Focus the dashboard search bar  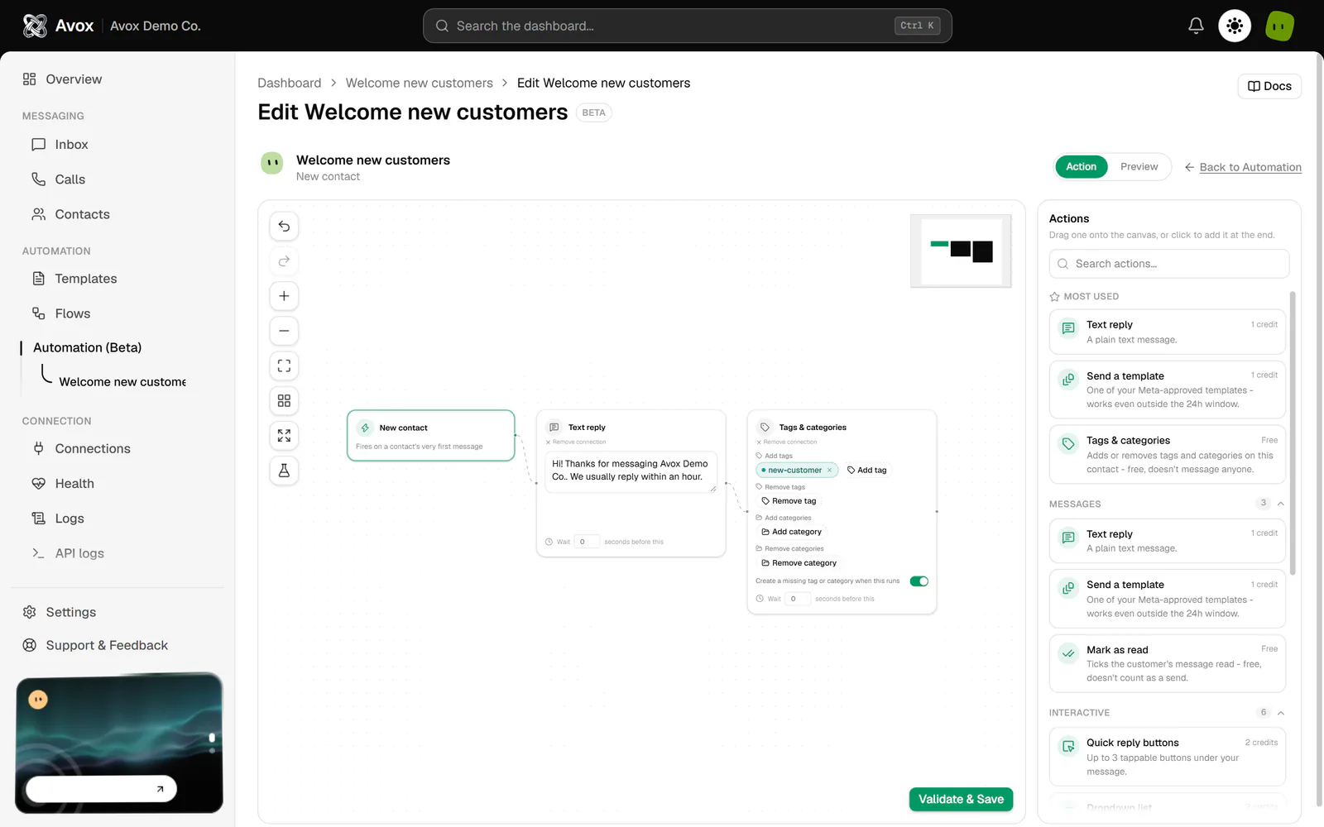pos(687,26)
